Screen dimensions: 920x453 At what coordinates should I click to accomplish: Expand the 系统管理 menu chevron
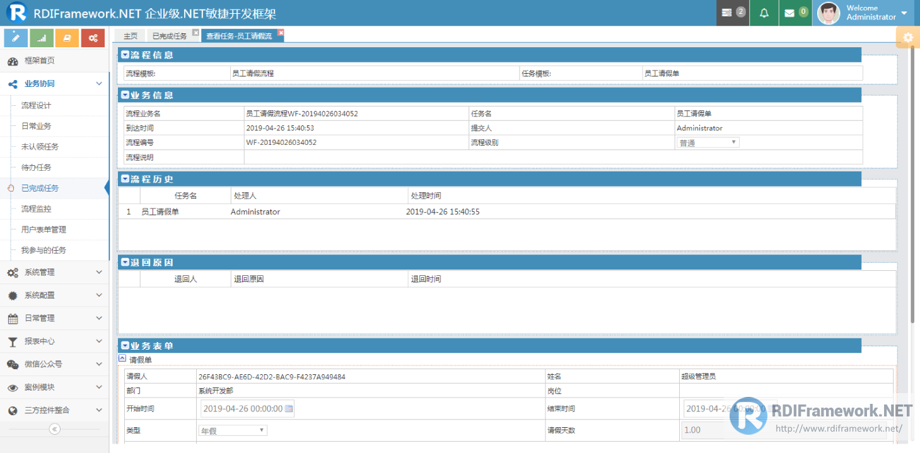pos(99,272)
